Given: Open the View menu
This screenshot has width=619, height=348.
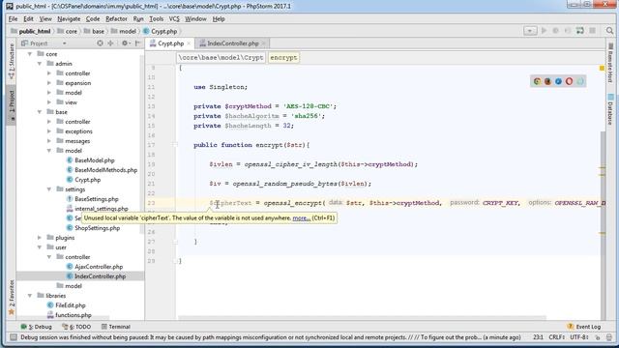Looking at the screenshot, I should pyautogui.click(x=45, y=19).
